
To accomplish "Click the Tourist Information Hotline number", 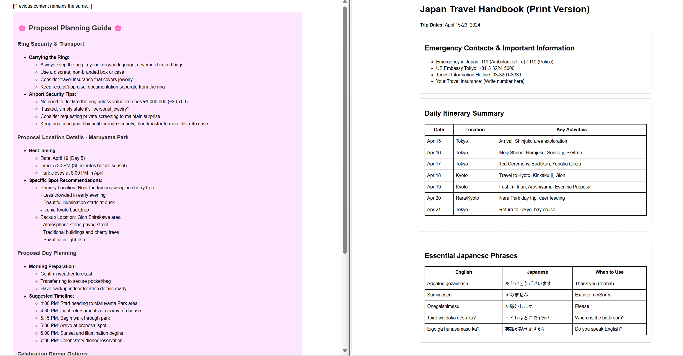I will 507,75.
